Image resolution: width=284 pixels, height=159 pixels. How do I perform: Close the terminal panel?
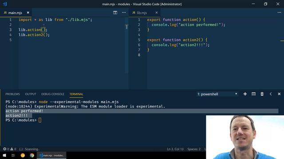tap(279, 94)
